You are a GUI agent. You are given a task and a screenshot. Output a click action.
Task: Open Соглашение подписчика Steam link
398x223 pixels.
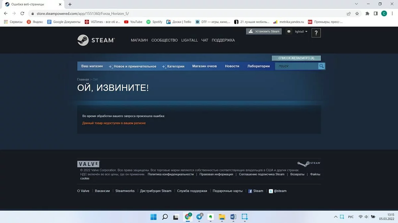coord(262,174)
